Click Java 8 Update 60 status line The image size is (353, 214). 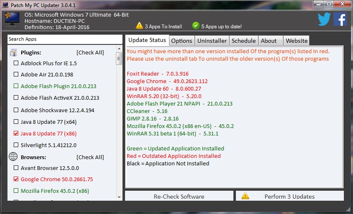164,89
